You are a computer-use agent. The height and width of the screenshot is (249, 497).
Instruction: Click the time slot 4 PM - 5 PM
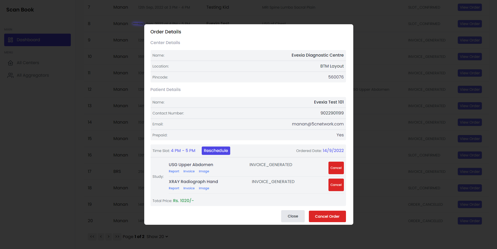183,151
